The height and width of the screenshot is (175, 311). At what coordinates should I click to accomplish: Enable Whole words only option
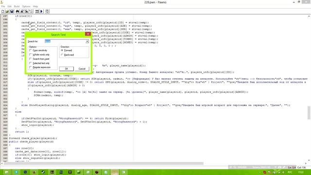pyautogui.click(x=39, y=54)
